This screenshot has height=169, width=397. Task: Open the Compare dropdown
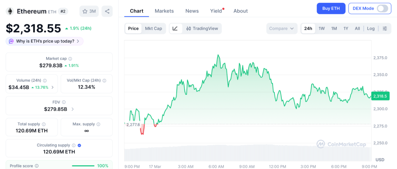tap(281, 28)
